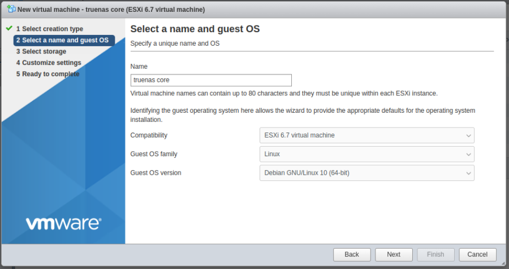Click the new virtual machine title bar icon
The height and width of the screenshot is (269, 509).
11,9
